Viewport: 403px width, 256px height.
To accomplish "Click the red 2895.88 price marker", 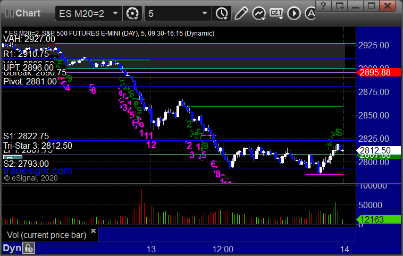I will [379, 72].
